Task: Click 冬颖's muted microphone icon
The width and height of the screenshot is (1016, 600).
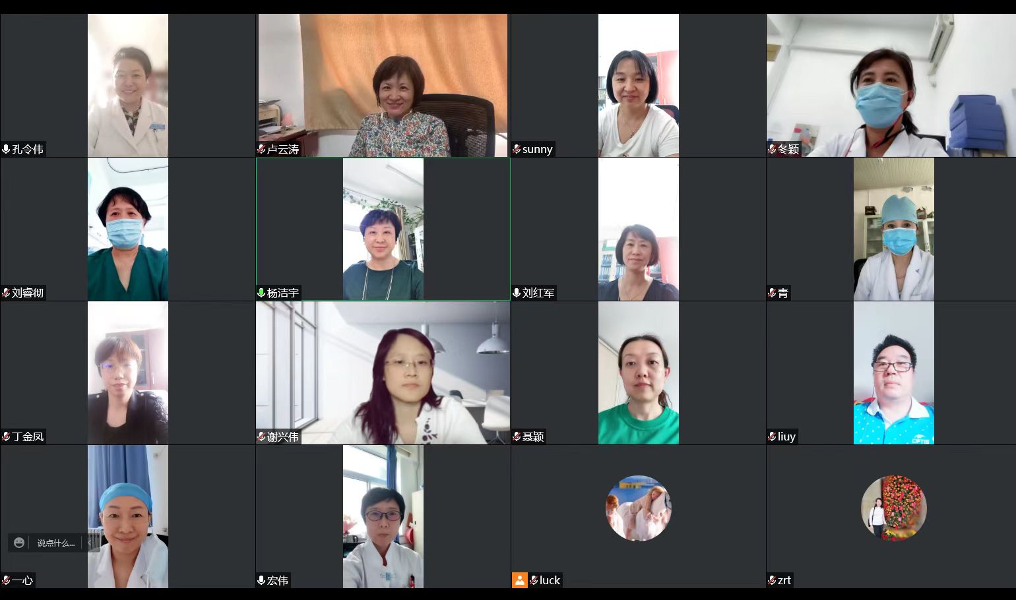Action: coord(772,149)
